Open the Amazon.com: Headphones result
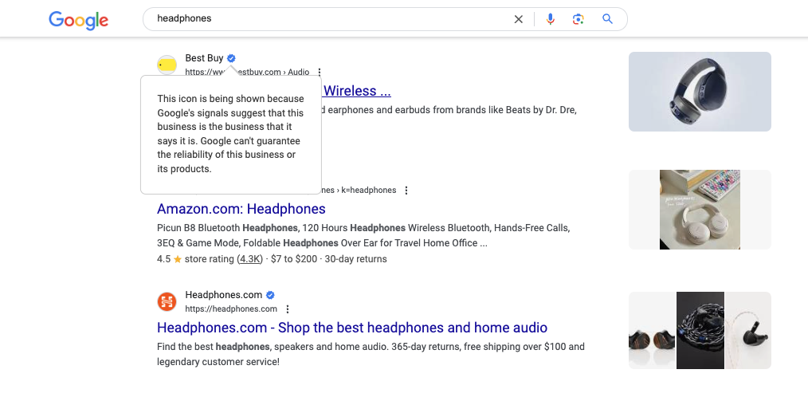The image size is (808, 397). [x=241, y=209]
